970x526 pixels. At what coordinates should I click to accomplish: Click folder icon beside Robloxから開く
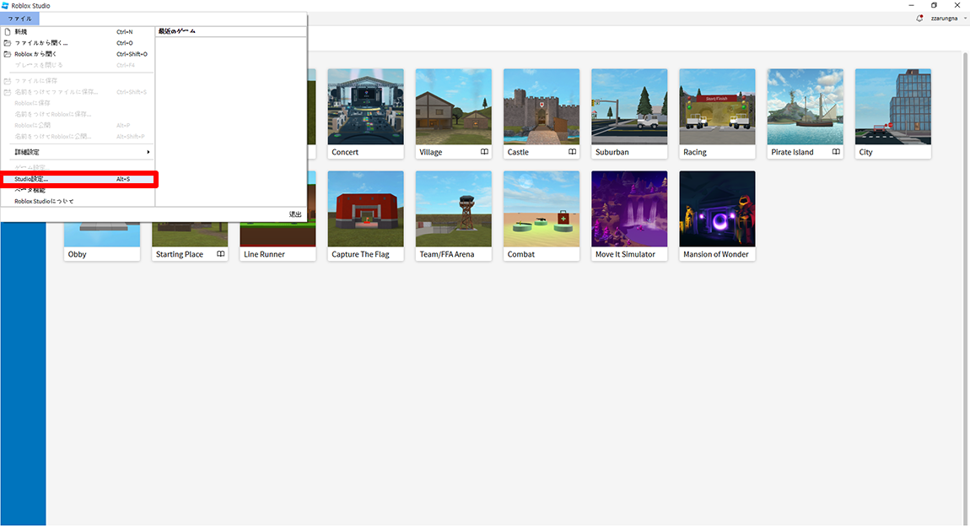[8, 54]
